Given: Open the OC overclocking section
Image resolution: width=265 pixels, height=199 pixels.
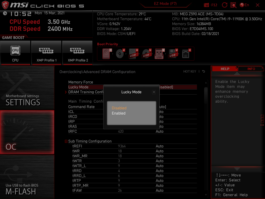Looking at the screenshot, I should 27,132.
